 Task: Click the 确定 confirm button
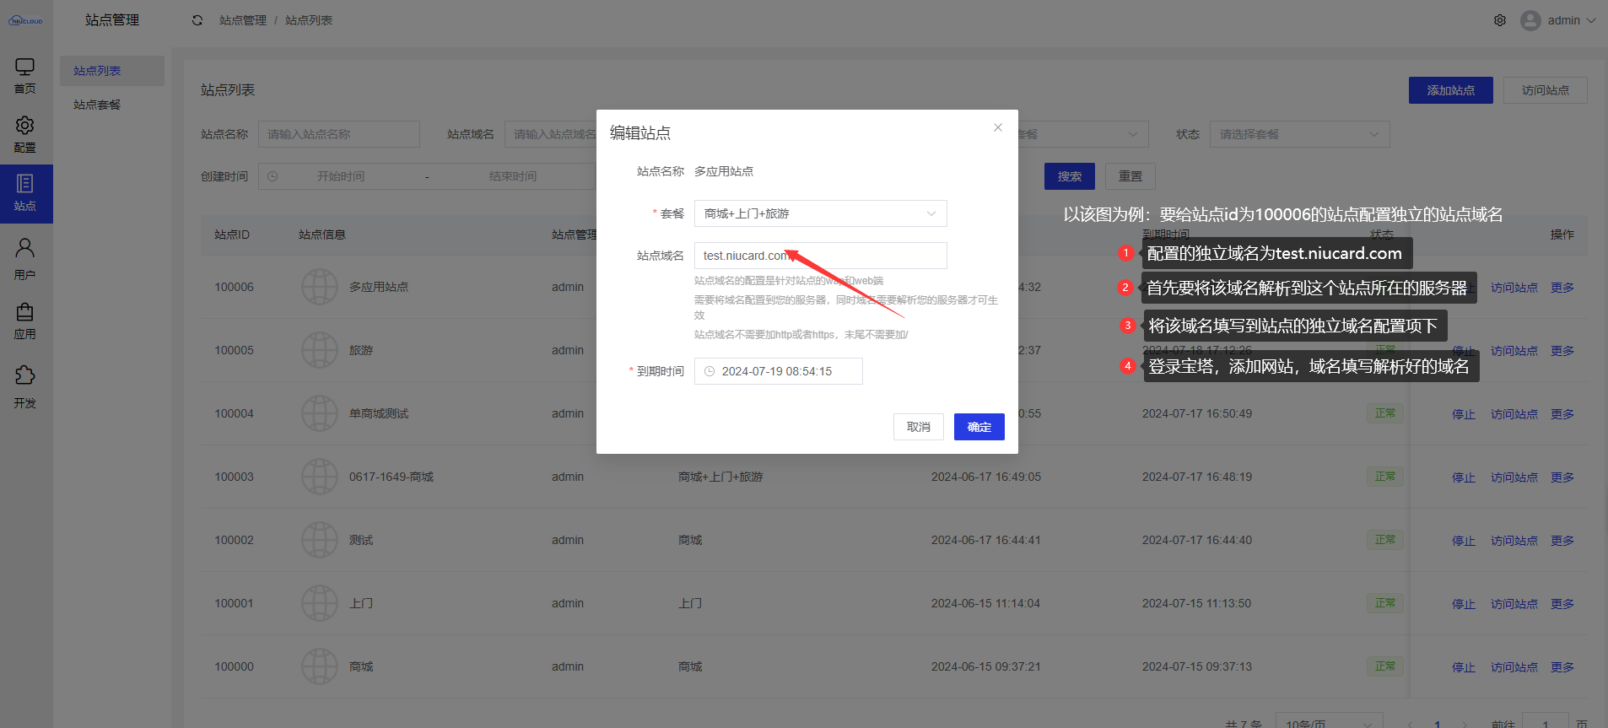(979, 427)
